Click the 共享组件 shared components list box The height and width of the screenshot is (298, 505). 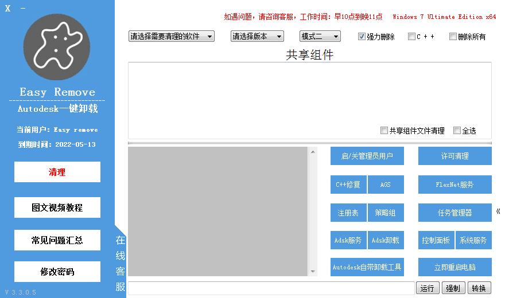point(310,100)
